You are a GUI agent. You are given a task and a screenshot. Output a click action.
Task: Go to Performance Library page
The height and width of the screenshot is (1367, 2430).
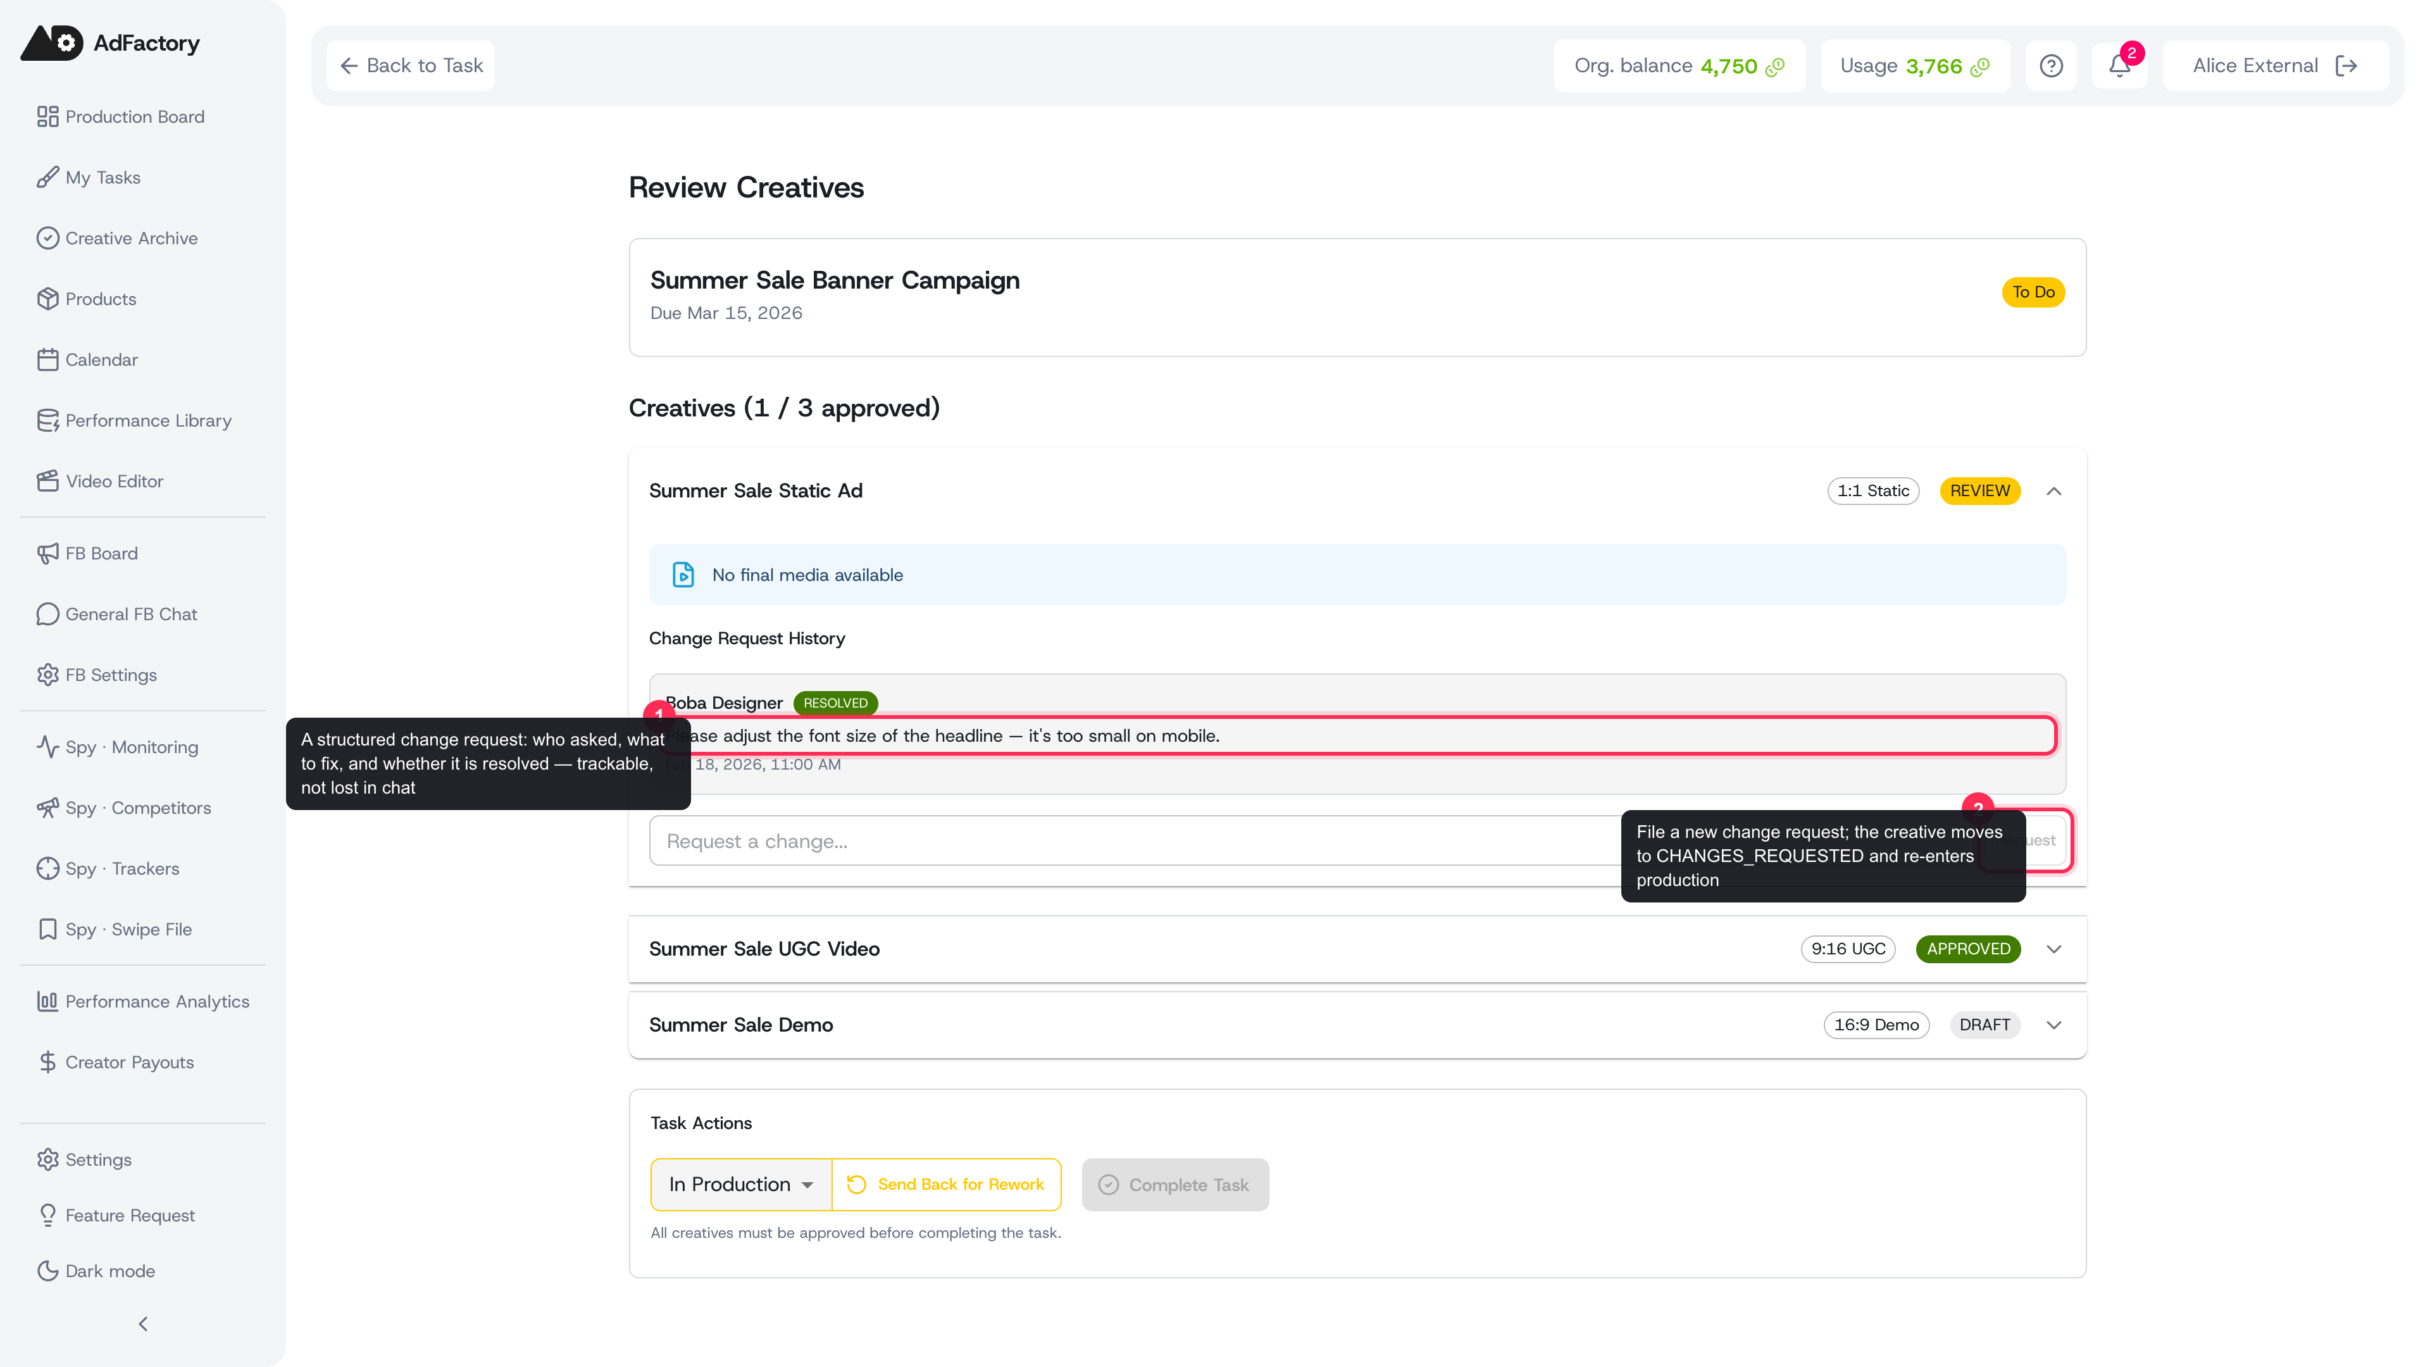click(x=148, y=421)
